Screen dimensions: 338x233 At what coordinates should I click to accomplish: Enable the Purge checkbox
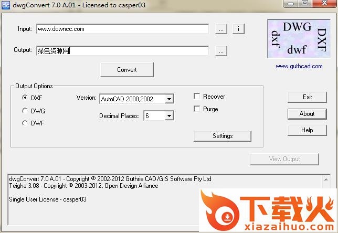pyautogui.click(x=197, y=109)
